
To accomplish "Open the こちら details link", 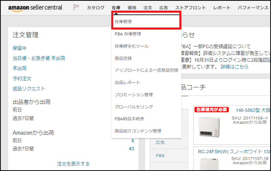I will 242,67.
